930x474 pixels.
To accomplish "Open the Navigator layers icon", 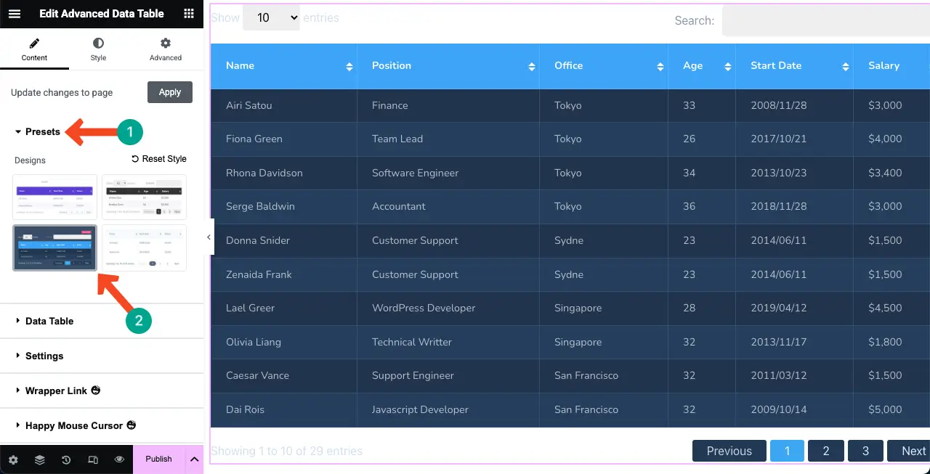I will pyautogui.click(x=40, y=459).
